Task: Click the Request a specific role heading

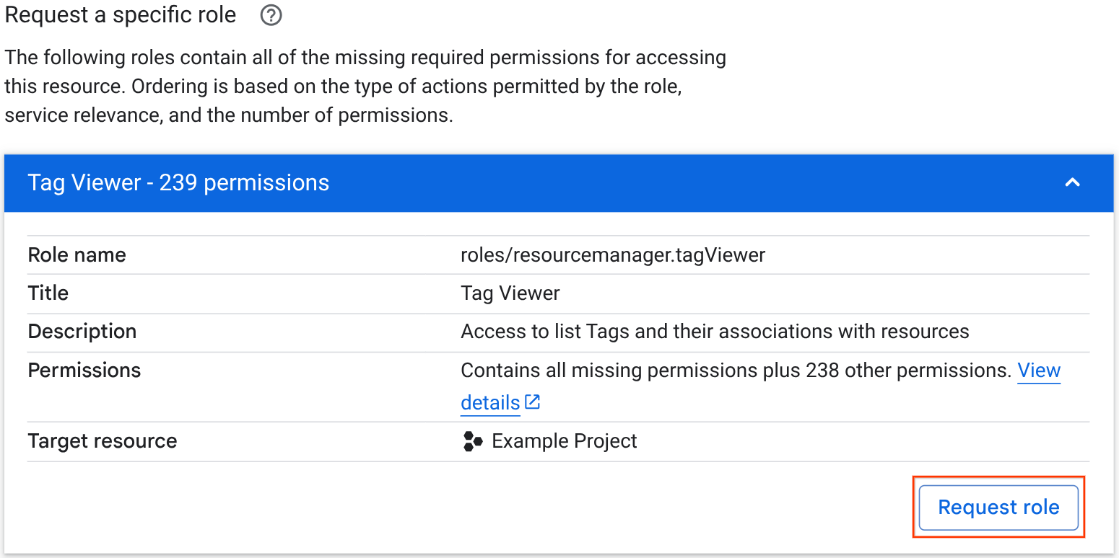Action: point(120,15)
